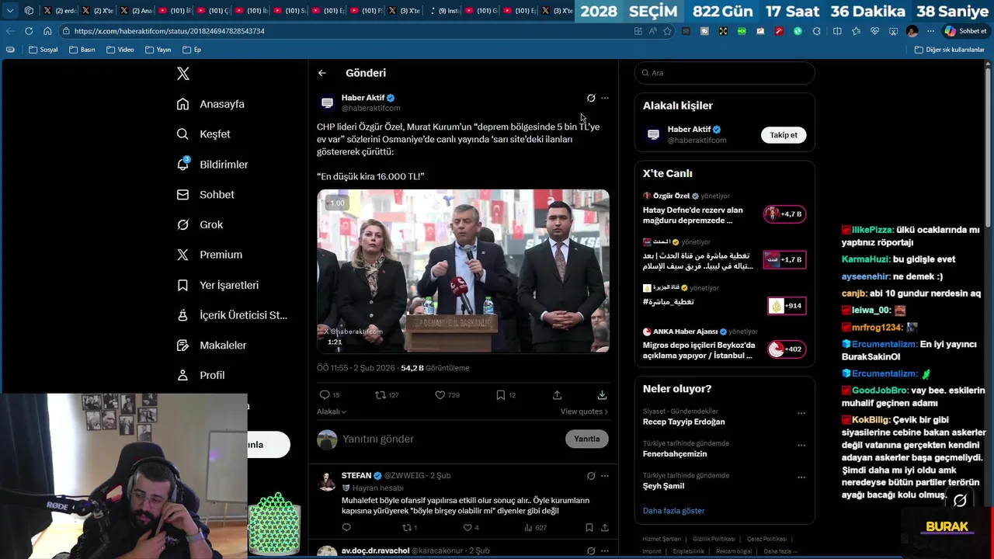994x559 pixels.
Task: Open the browser tab list chevron
Action: tap(10, 11)
